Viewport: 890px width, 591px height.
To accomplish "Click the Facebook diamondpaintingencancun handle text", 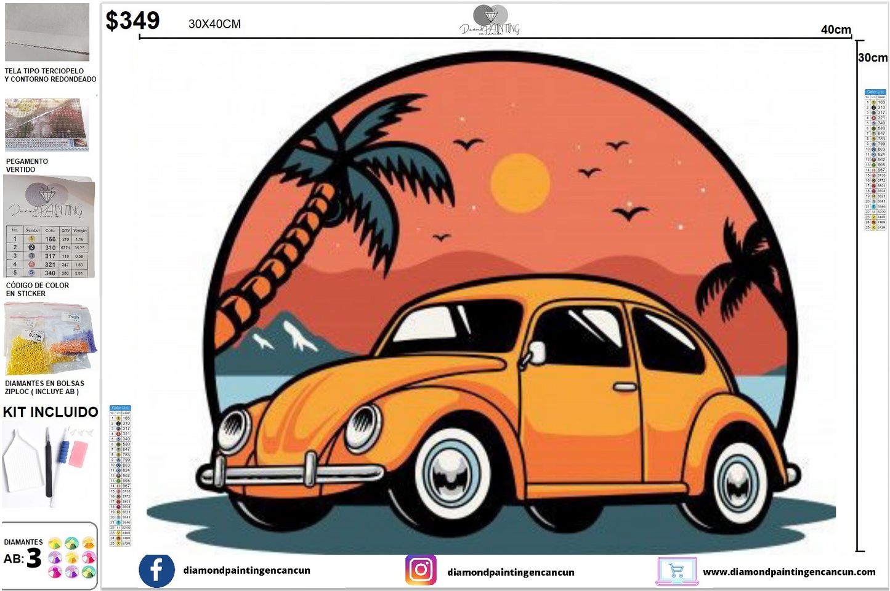I will [246, 570].
